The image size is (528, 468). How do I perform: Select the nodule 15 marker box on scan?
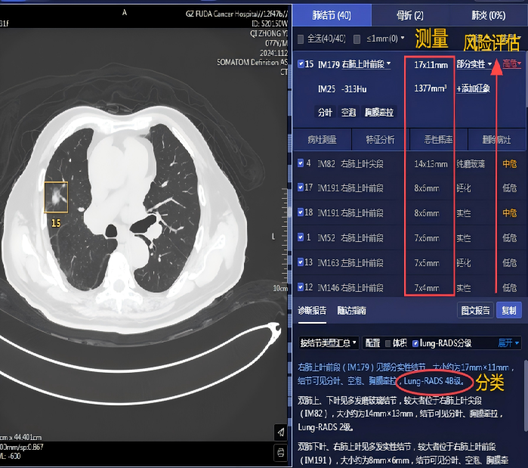point(56,197)
